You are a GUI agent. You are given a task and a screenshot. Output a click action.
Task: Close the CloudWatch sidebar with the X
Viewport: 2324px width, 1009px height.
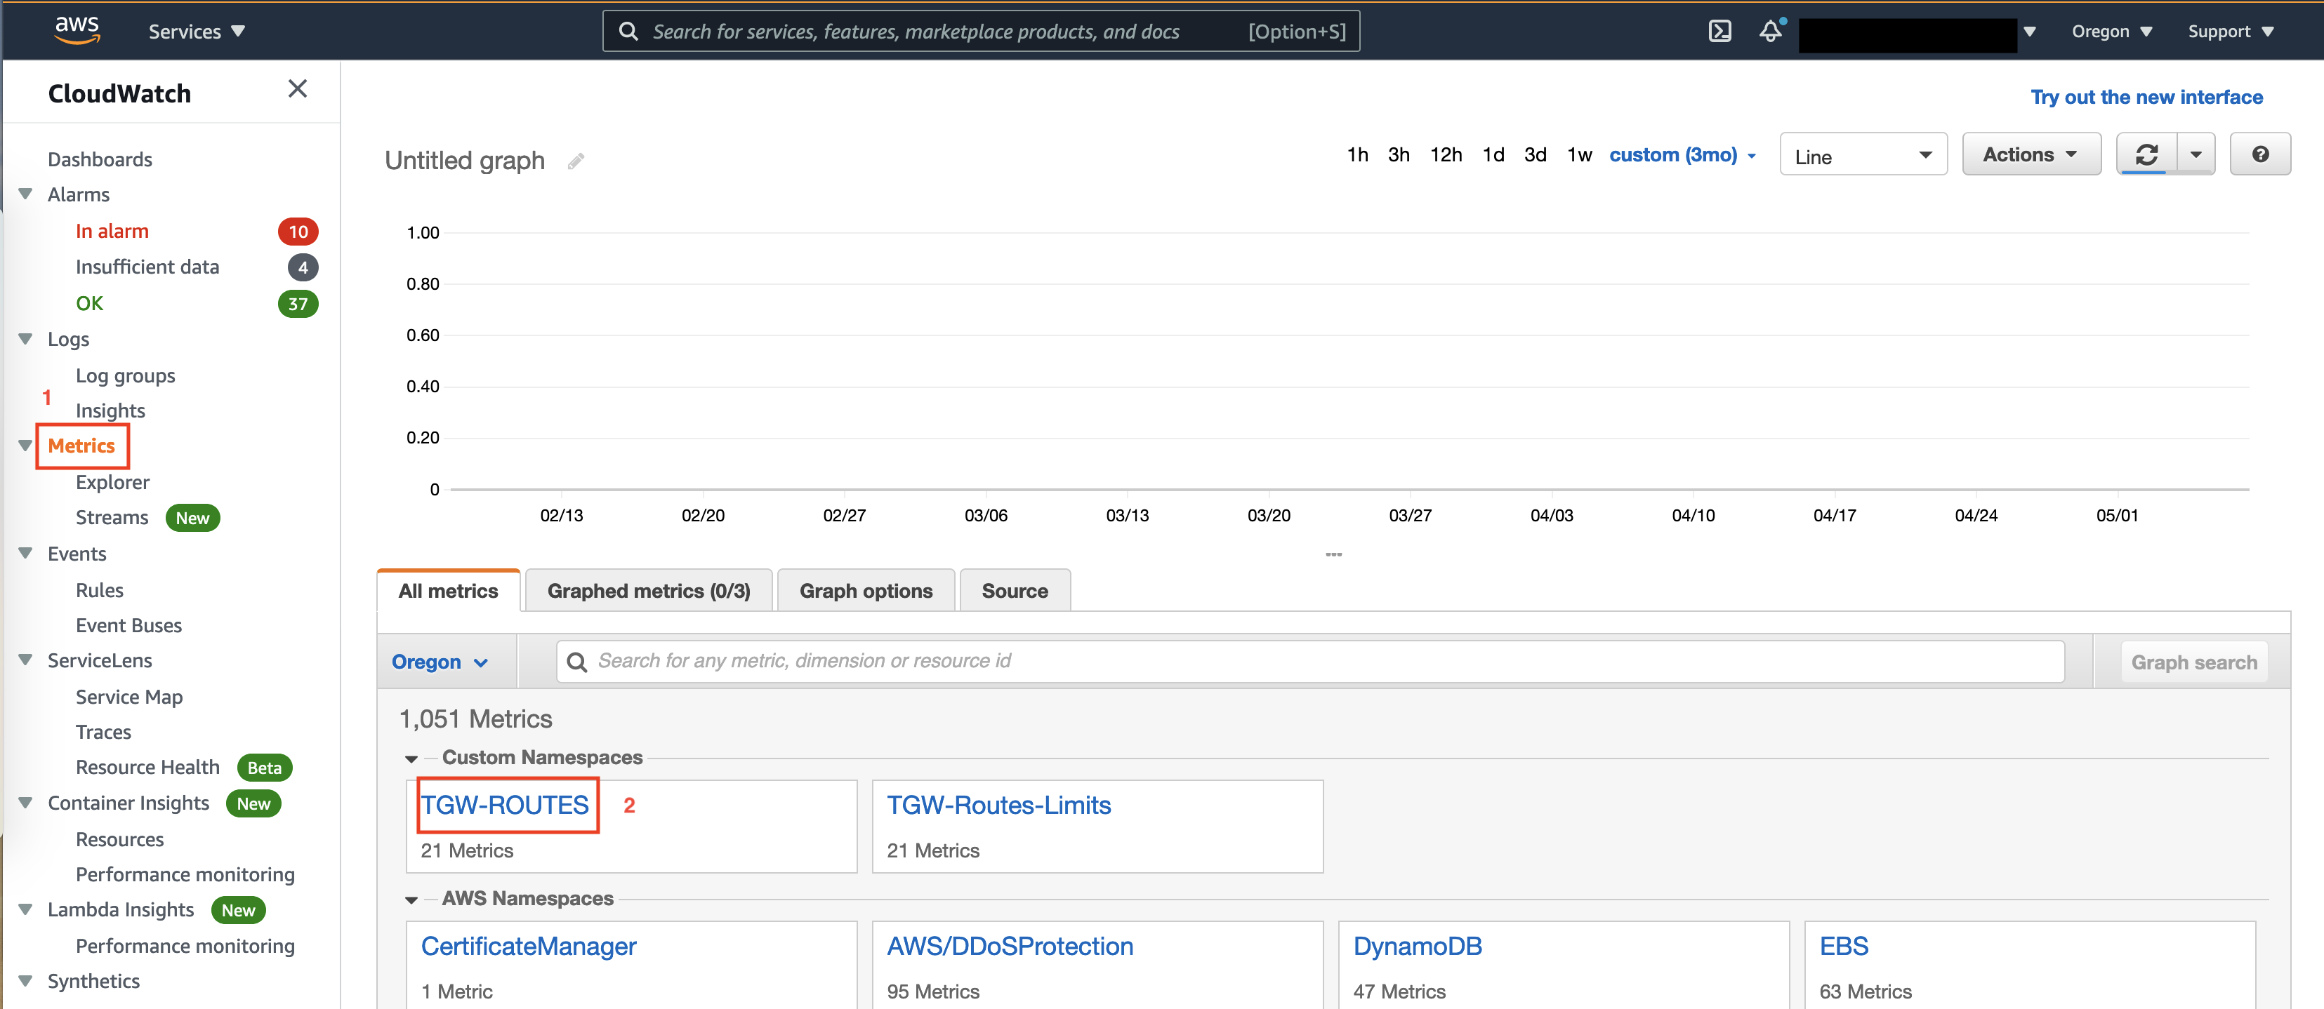(x=297, y=89)
